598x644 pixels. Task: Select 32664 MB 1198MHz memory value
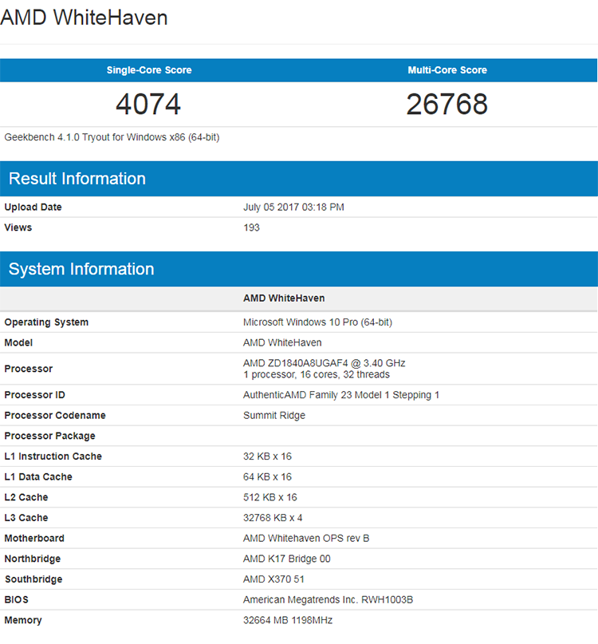(x=288, y=620)
